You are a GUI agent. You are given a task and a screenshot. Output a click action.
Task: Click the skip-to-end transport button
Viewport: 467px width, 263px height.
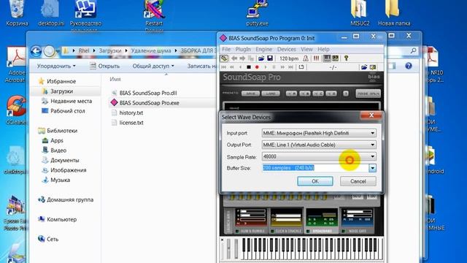pyautogui.click(x=291, y=67)
